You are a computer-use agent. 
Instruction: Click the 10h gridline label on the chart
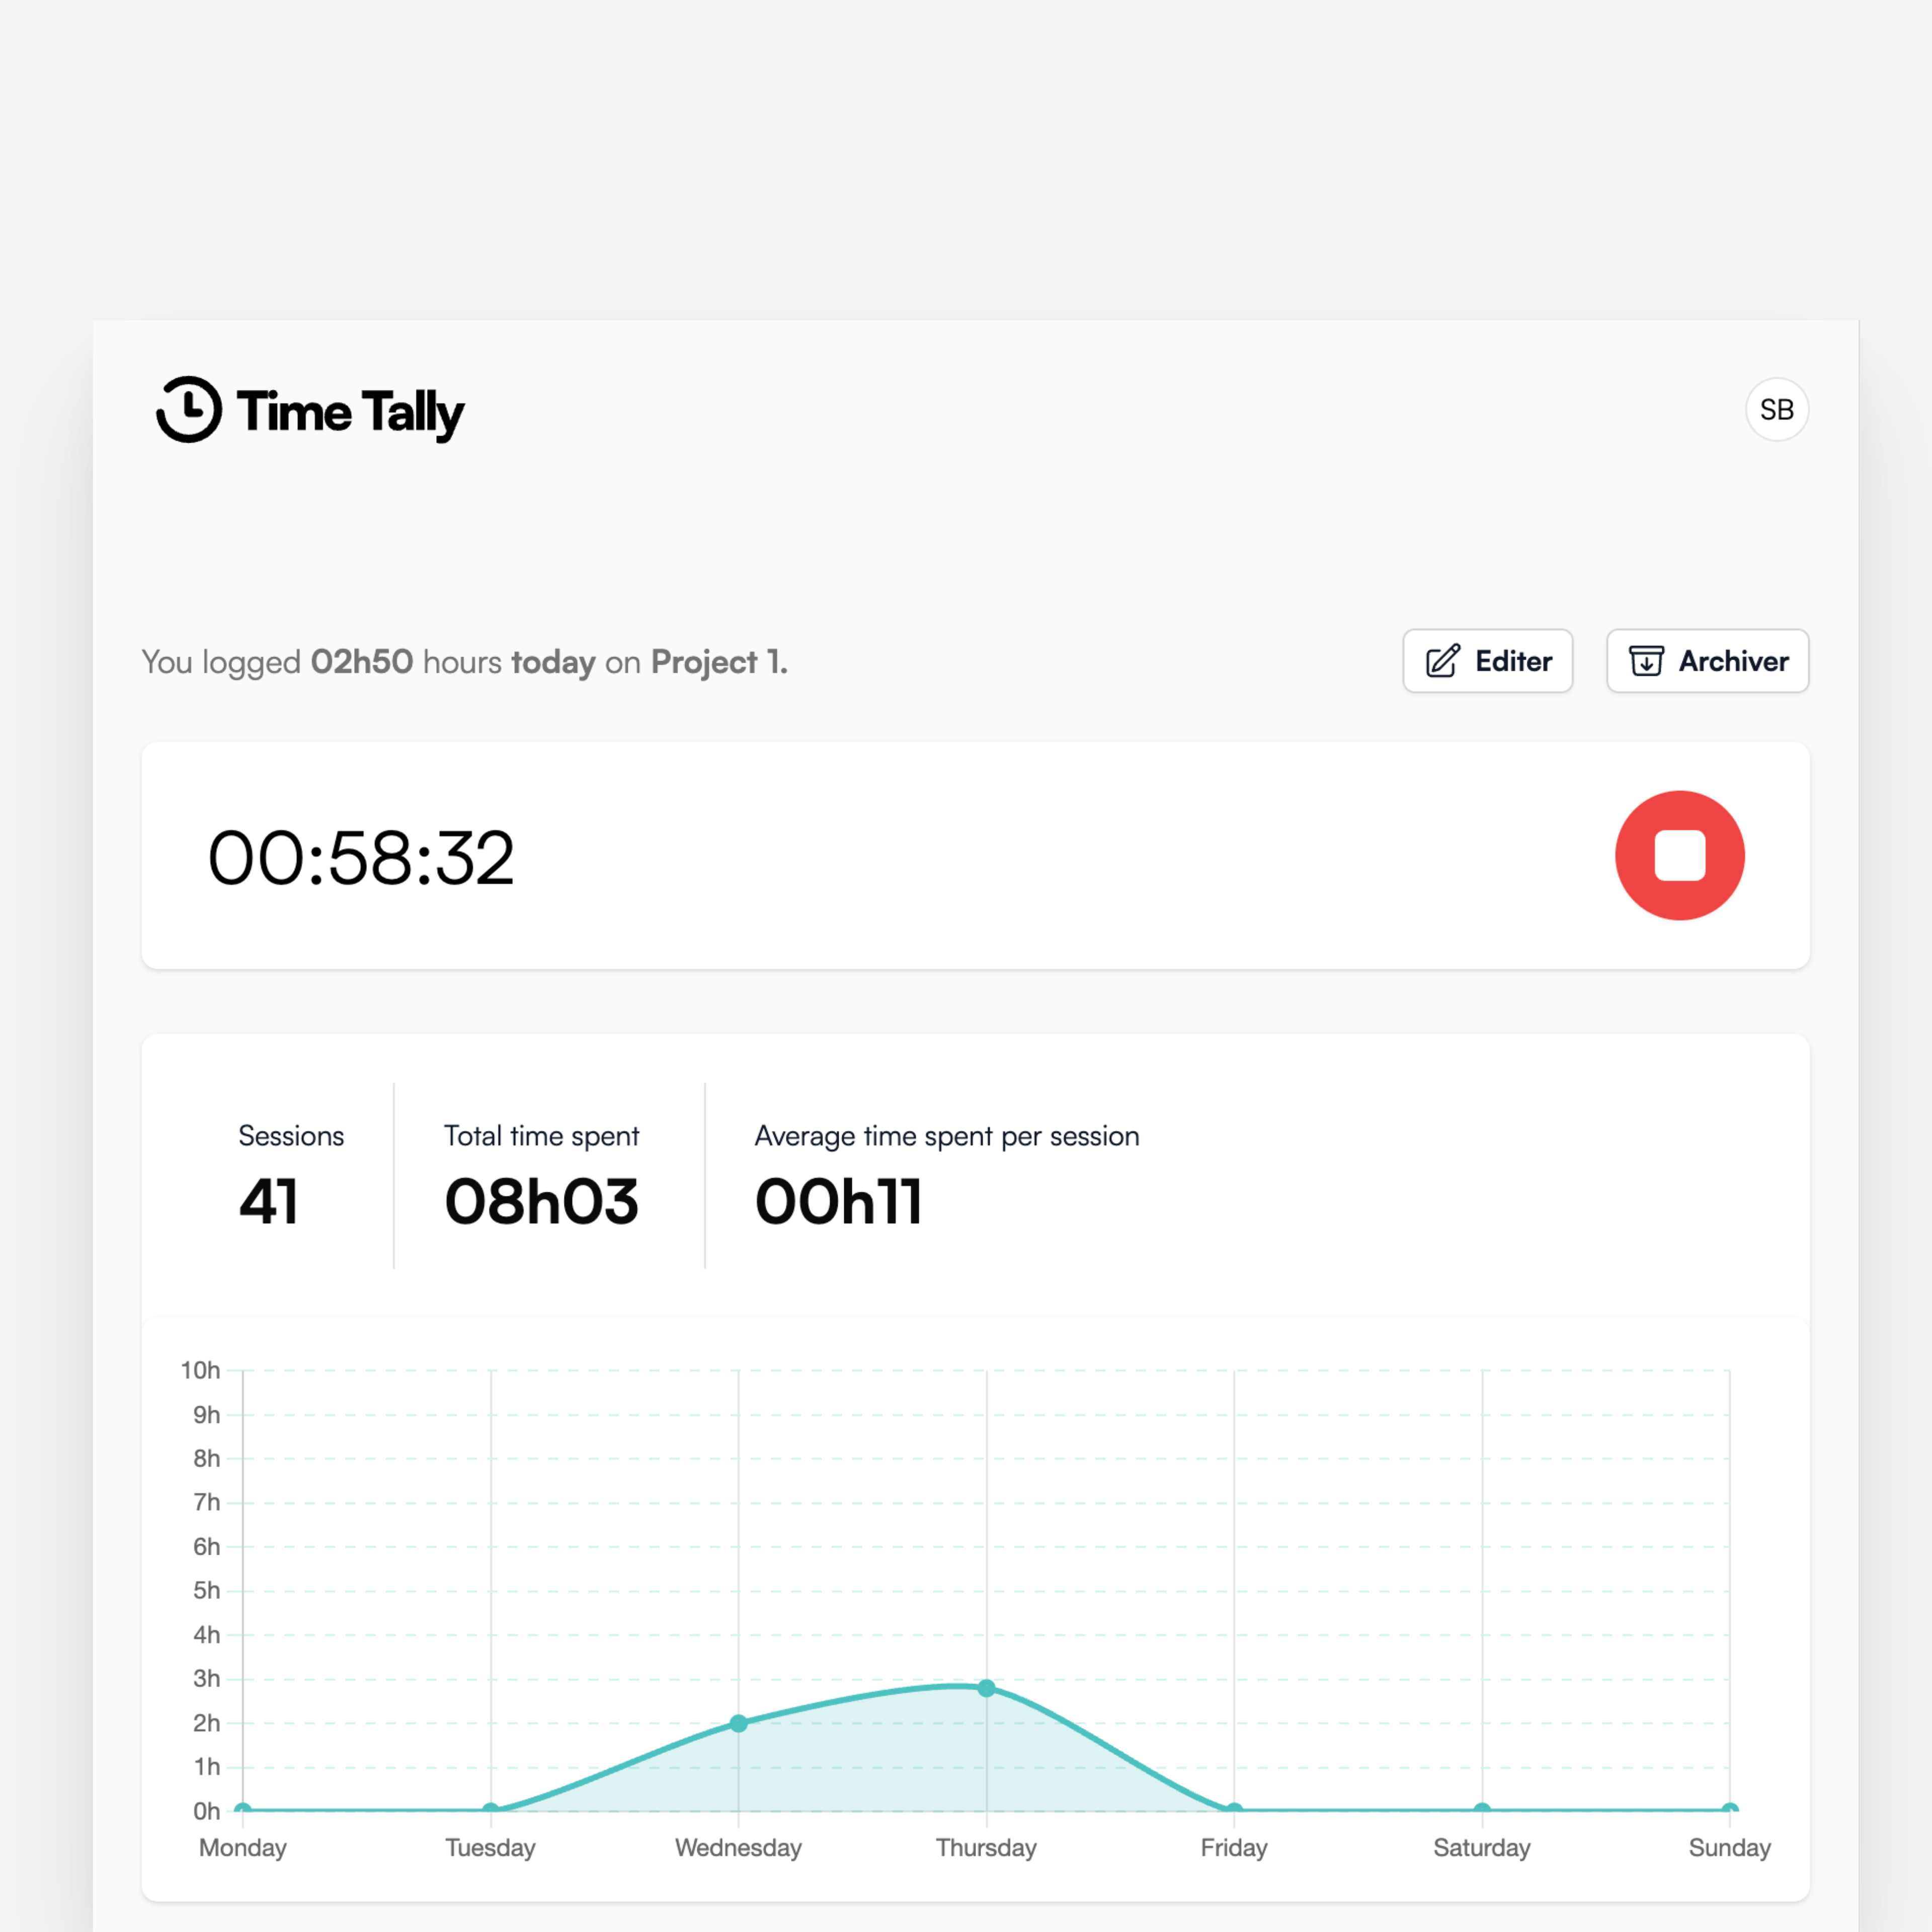[x=200, y=1370]
